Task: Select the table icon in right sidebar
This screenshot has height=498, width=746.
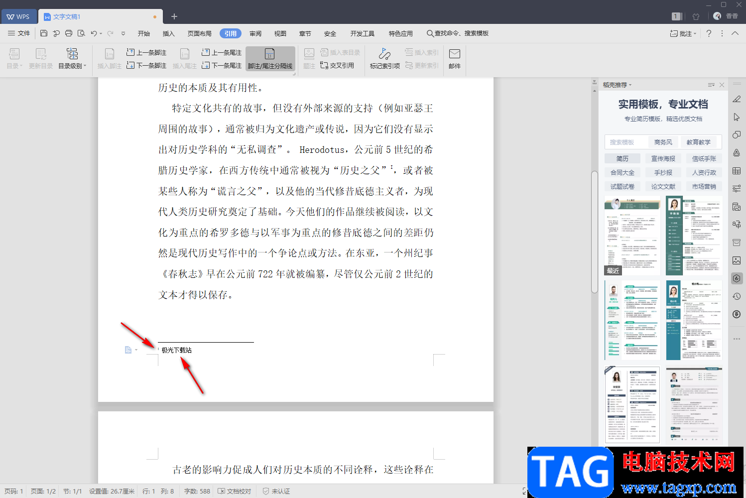Action: pos(737,171)
